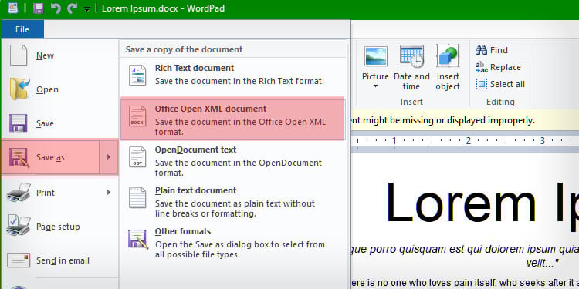Open the Customize Quick Access Toolbar dropdown
The height and width of the screenshot is (289, 579).
click(86, 9)
